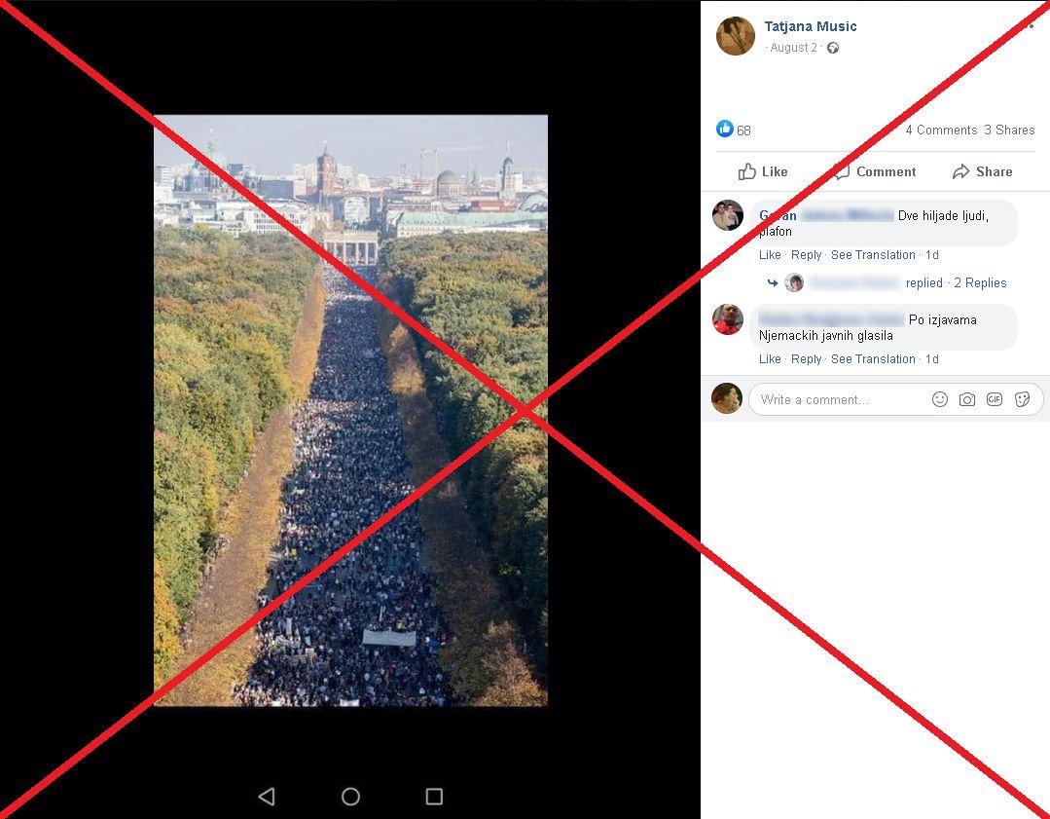View the 4 Comments link

pyautogui.click(x=942, y=130)
